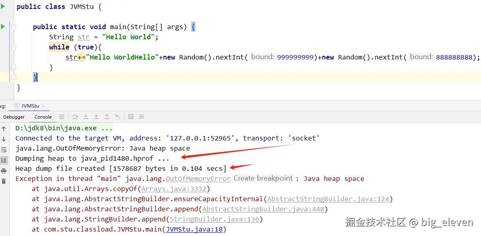The width and height of the screenshot is (481, 236).
Task: Open the AbstractStringBuilder.java:124 link
Action: coord(328,199)
